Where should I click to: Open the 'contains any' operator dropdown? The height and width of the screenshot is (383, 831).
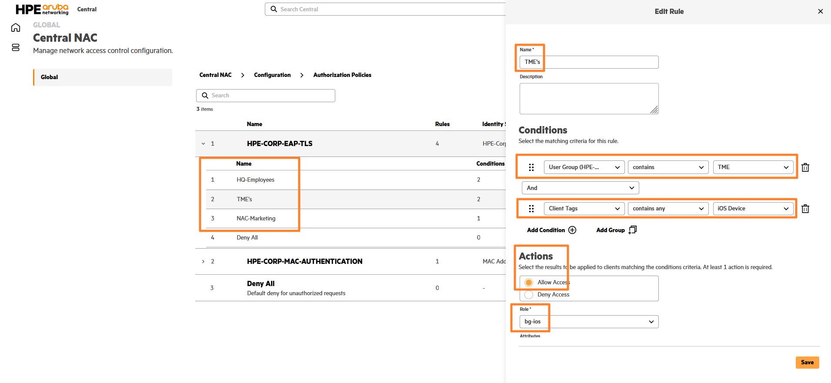(668, 209)
